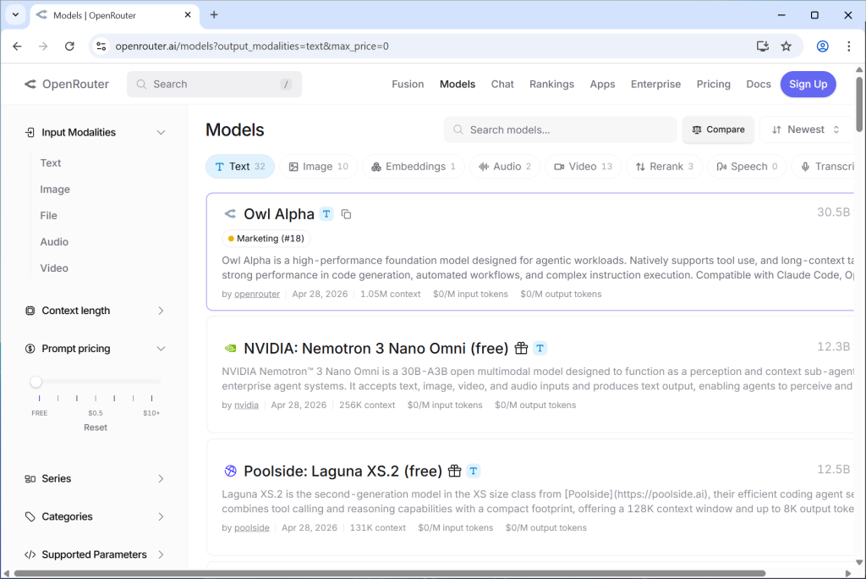866x579 pixels.
Task: Click the Marketing (#18) badge
Action: point(266,239)
